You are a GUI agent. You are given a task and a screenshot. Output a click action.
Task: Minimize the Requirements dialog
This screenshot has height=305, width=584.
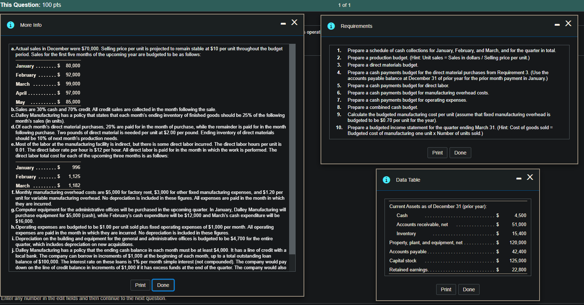pos(557,25)
